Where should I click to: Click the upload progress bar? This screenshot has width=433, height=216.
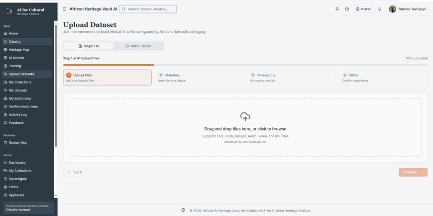[x=245, y=65]
